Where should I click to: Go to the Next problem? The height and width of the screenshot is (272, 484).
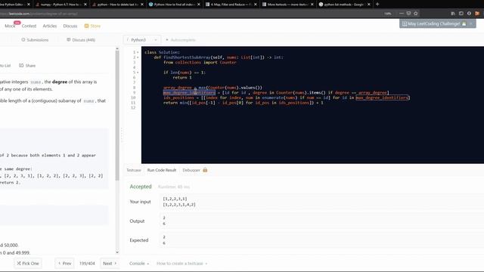110,264
